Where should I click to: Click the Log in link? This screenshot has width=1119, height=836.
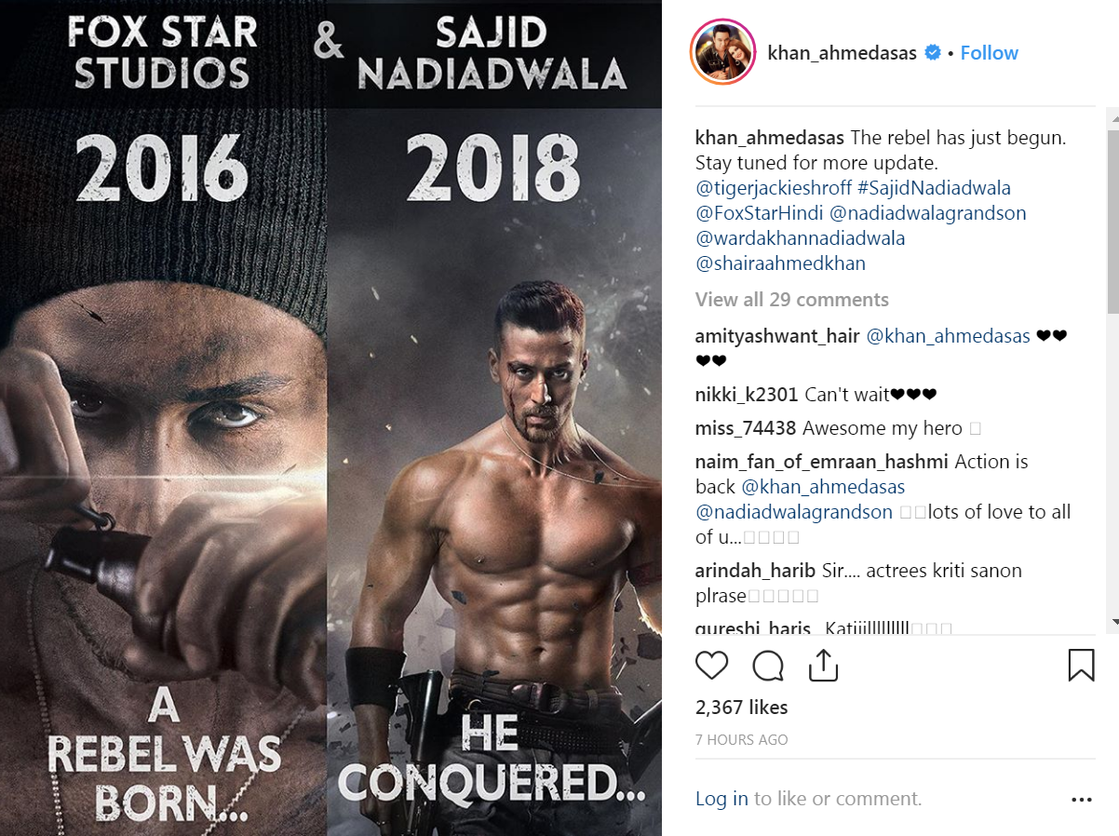click(721, 799)
